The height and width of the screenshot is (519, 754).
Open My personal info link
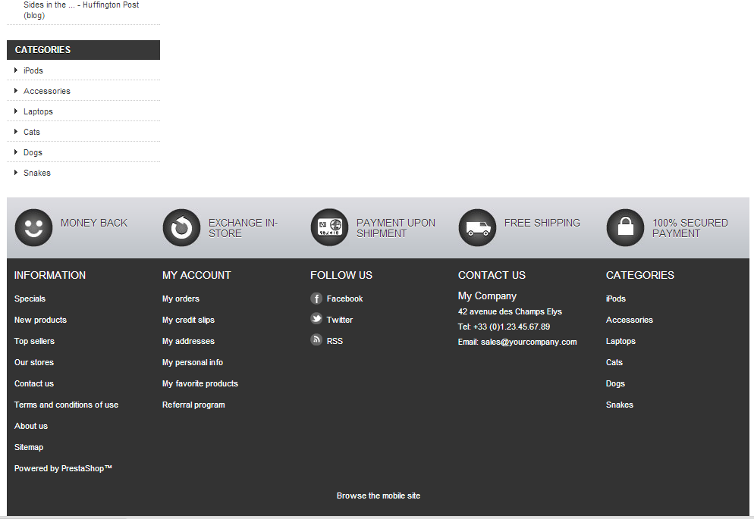pyautogui.click(x=193, y=362)
